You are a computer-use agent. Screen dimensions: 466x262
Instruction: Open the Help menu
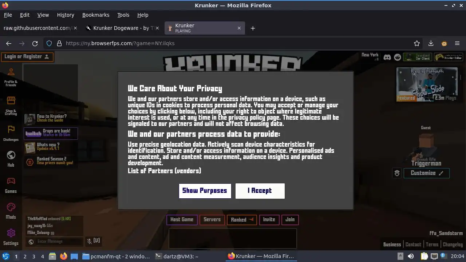click(x=143, y=15)
